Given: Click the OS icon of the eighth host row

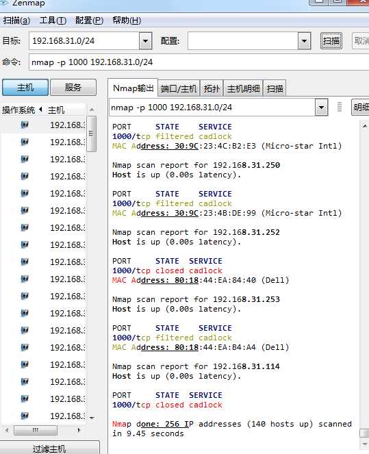Looking at the screenshot, I should [25, 244].
